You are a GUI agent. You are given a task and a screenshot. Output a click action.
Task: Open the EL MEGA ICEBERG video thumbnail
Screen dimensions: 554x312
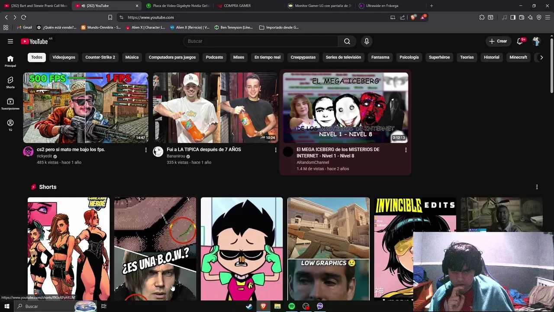point(345,107)
